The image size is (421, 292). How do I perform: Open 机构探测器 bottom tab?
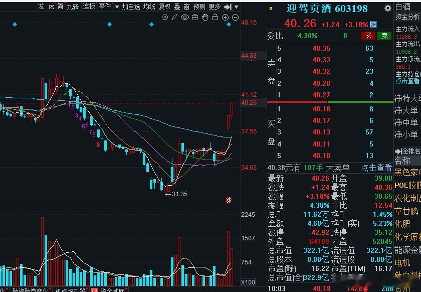(70, 290)
